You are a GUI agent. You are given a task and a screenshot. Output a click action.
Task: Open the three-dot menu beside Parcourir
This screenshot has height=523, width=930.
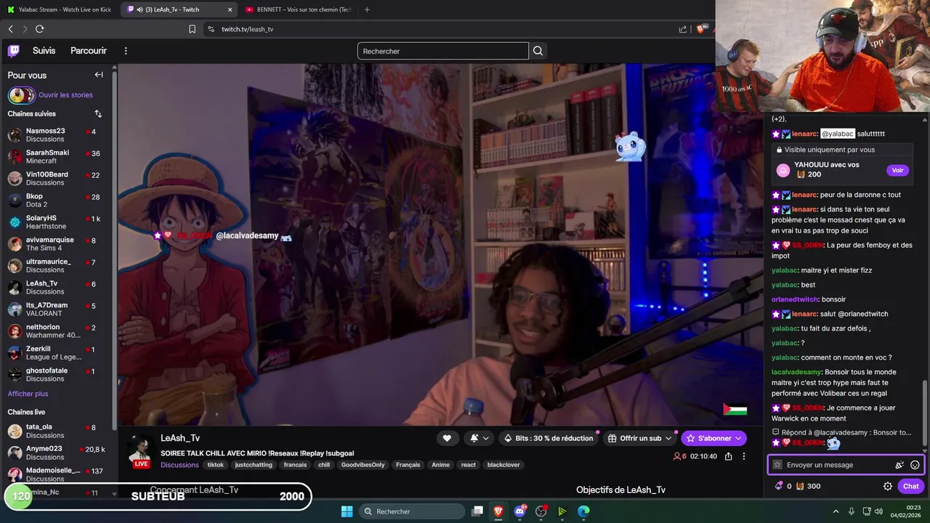(126, 51)
